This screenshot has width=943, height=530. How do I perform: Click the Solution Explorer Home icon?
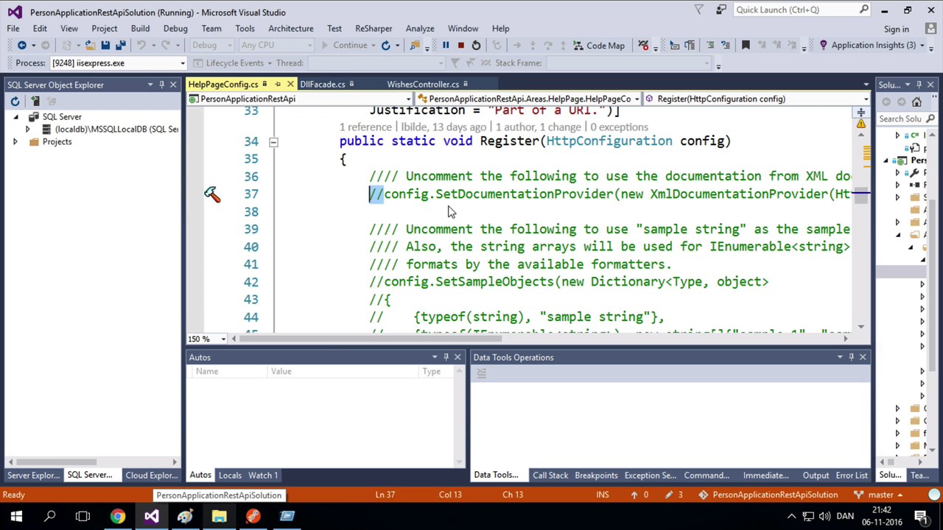click(x=916, y=102)
